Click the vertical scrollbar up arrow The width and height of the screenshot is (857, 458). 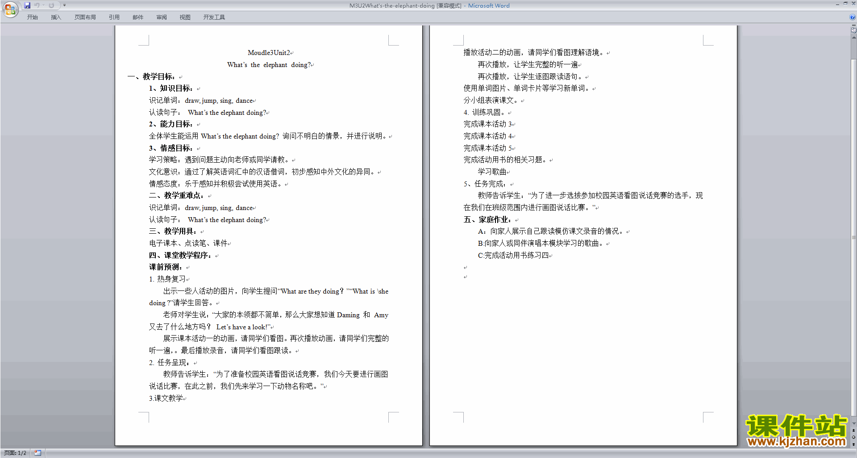pyautogui.click(x=854, y=37)
